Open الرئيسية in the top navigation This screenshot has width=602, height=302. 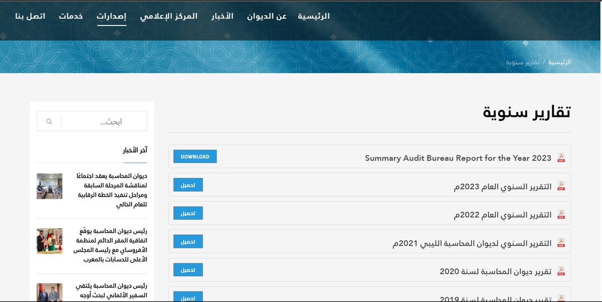click(x=314, y=16)
